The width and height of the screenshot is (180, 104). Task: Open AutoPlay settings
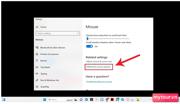[45, 87]
